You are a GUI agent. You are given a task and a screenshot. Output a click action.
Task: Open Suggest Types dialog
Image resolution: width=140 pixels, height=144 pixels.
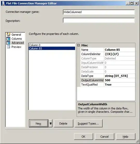[89, 123]
